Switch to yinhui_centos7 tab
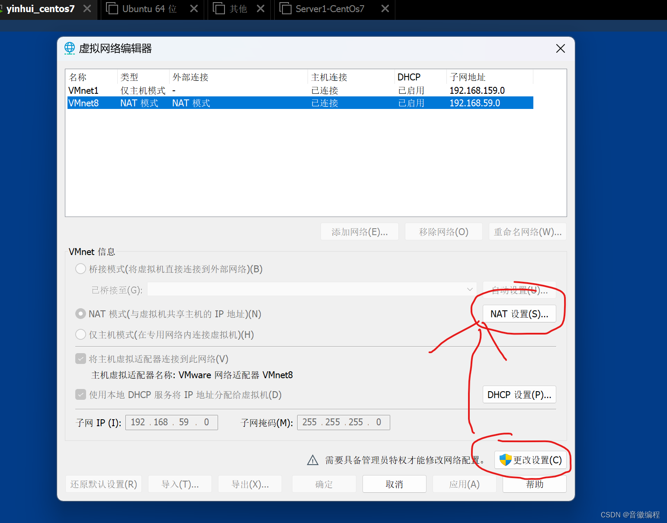Viewport: 667px width, 523px height. point(40,9)
